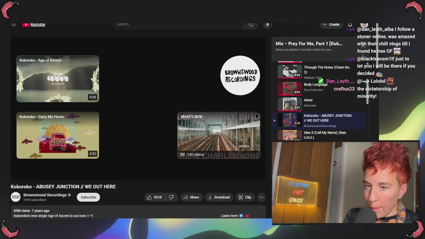Start voice search with microphone icon
Image resolution: width=425 pixels, height=239 pixels.
pos(267,25)
